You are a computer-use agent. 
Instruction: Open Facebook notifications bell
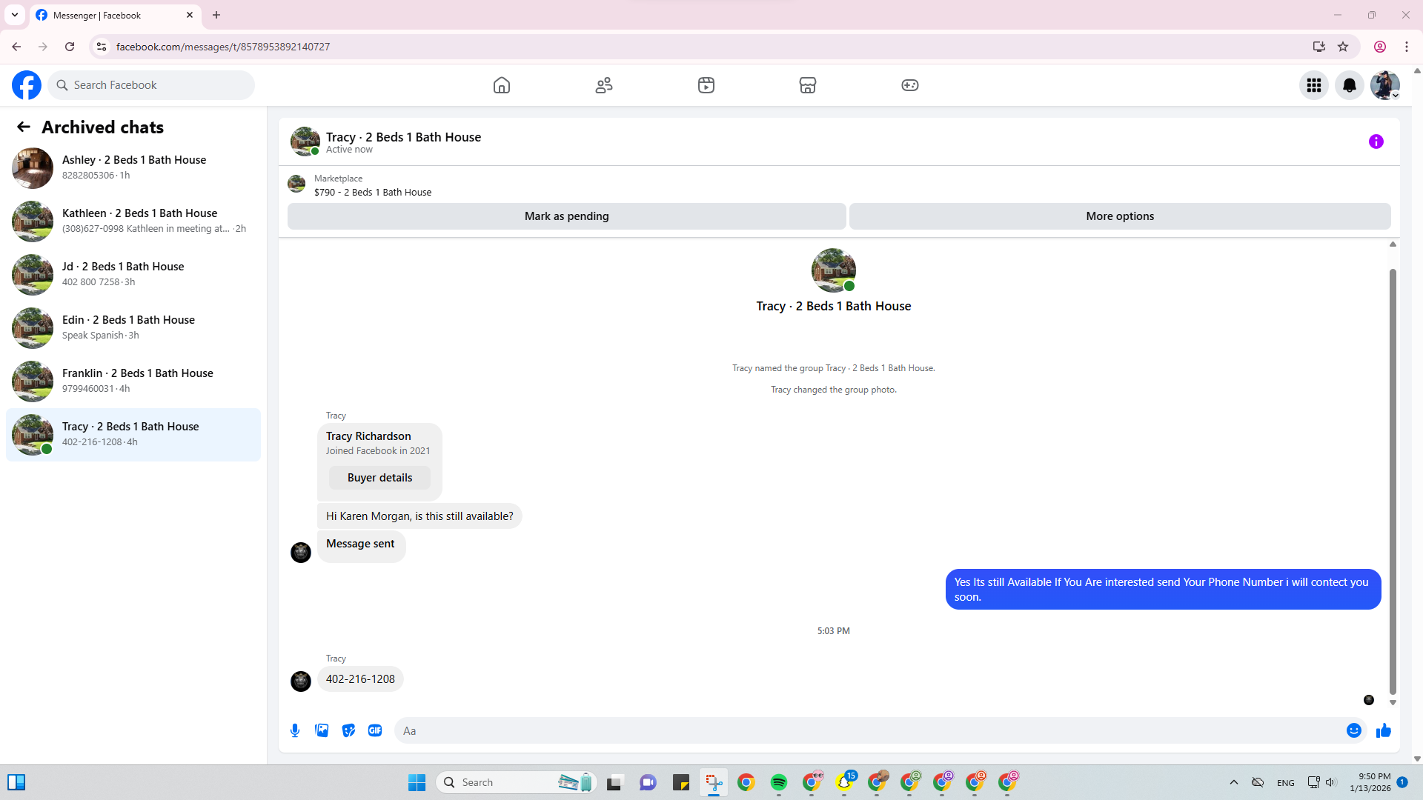1349,85
